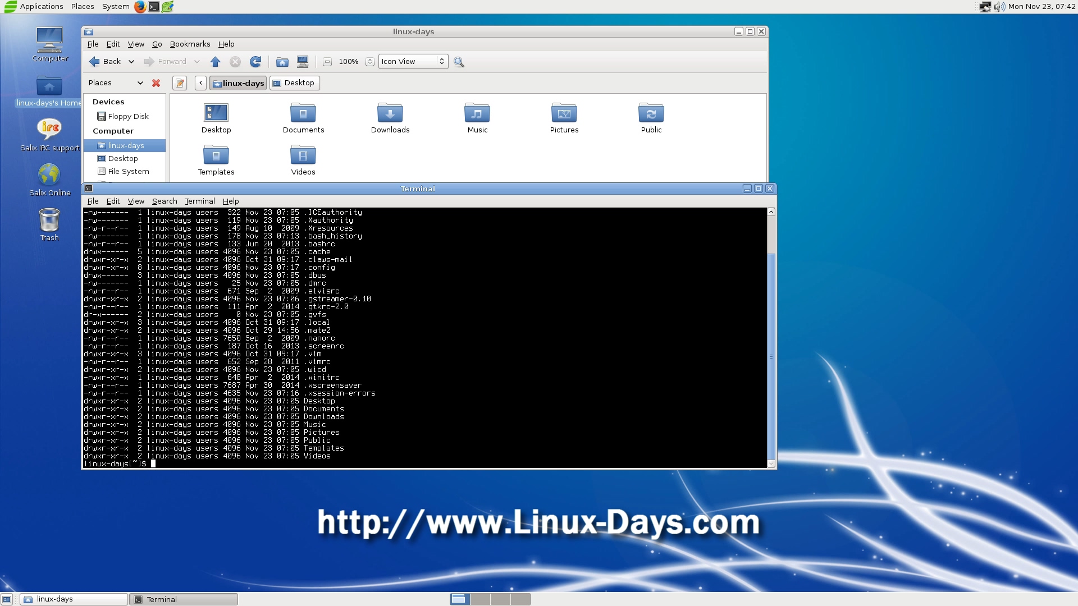Open file manager Bookmarks menu
Screen dimensions: 1078x606
tap(190, 44)
